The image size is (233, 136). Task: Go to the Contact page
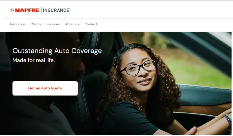(x=91, y=24)
